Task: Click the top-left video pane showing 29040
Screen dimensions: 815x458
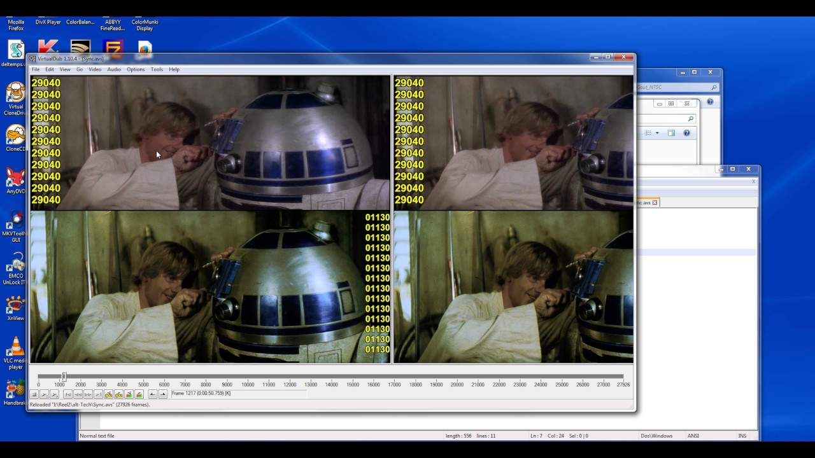Action: (210, 142)
